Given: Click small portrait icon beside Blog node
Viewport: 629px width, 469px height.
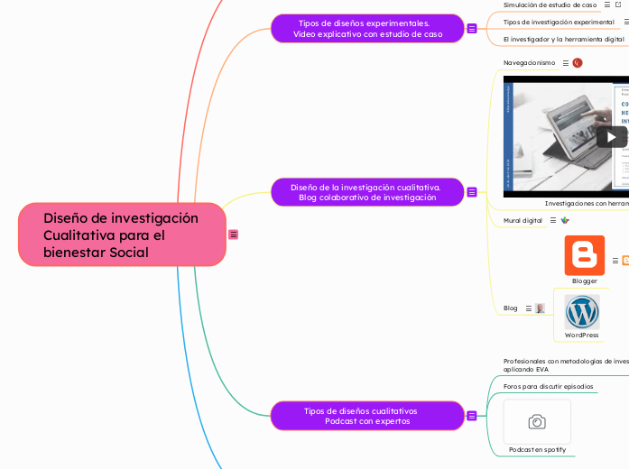Looking at the screenshot, I should click(540, 308).
